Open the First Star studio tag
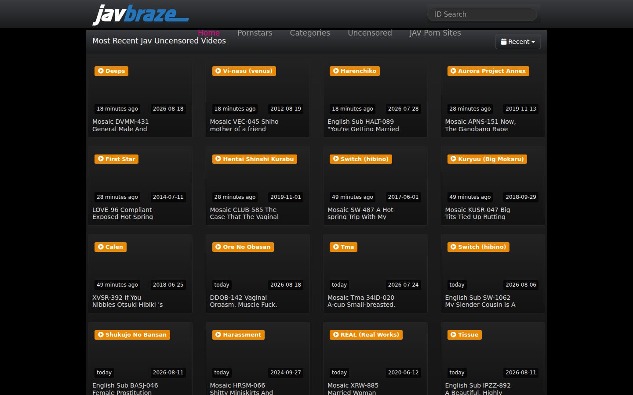The height and width of the screenshot is (395, 633). click(116, 159)
